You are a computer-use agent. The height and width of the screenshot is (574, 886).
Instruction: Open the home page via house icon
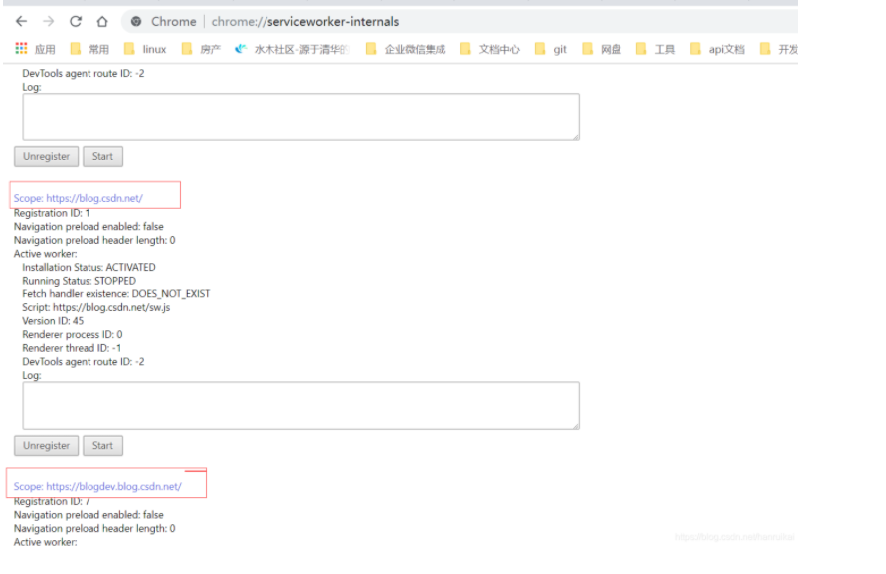click(x=102, y=22)
